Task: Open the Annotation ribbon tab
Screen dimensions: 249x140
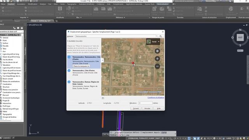Action: 21,4
